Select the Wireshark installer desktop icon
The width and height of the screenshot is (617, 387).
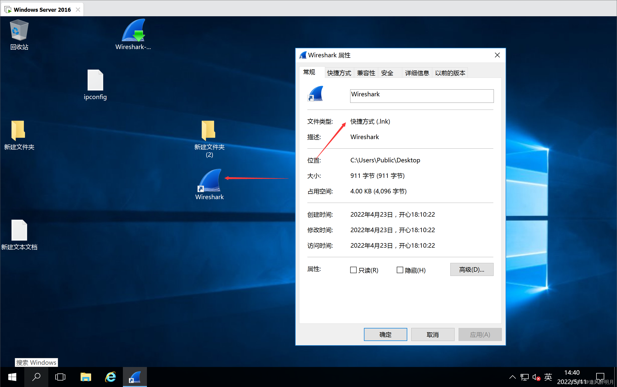pyautogui.click(x=133, y=34)
